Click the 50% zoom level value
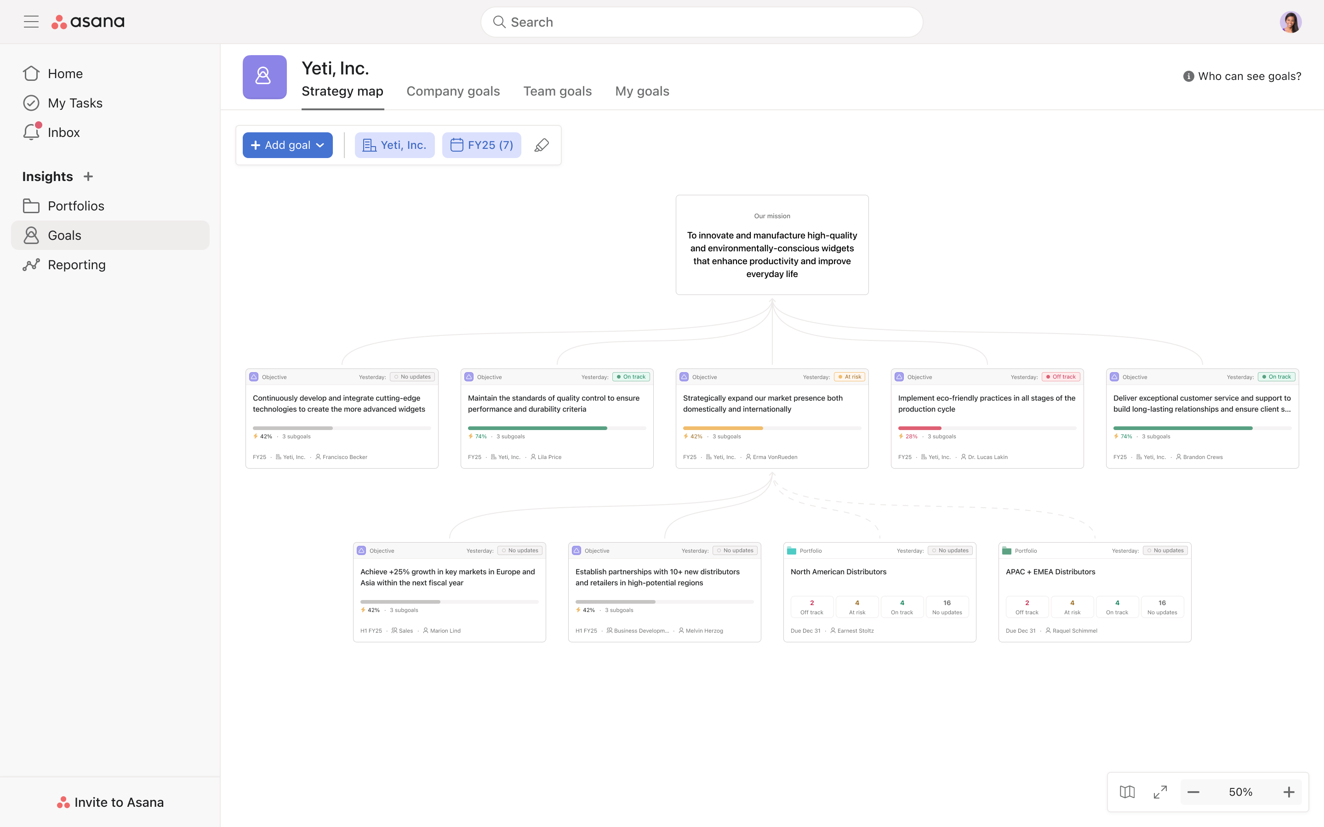 [x=1241, y=792]
